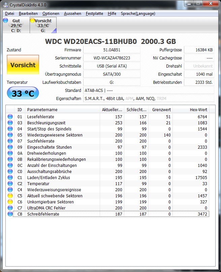
Task: Select the Gut C: D: disk tab
Action: point(16,25)
